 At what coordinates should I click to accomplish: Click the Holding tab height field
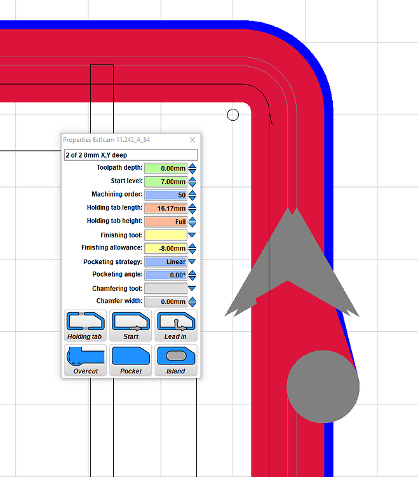166,222
